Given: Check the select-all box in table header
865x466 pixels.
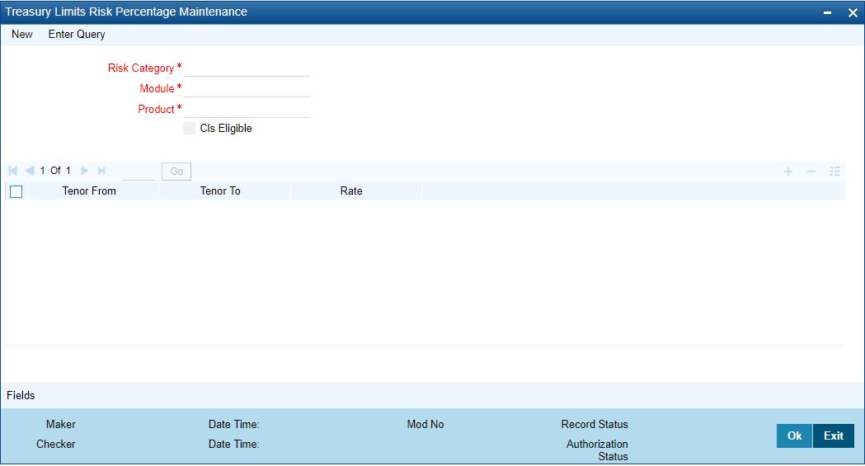Looking at the screenshot, I should pos(16,191).
